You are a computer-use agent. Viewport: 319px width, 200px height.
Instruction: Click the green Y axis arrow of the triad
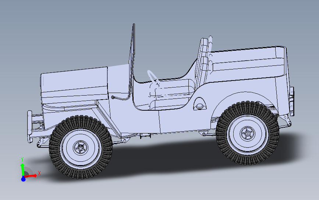(x=22, y=169)
